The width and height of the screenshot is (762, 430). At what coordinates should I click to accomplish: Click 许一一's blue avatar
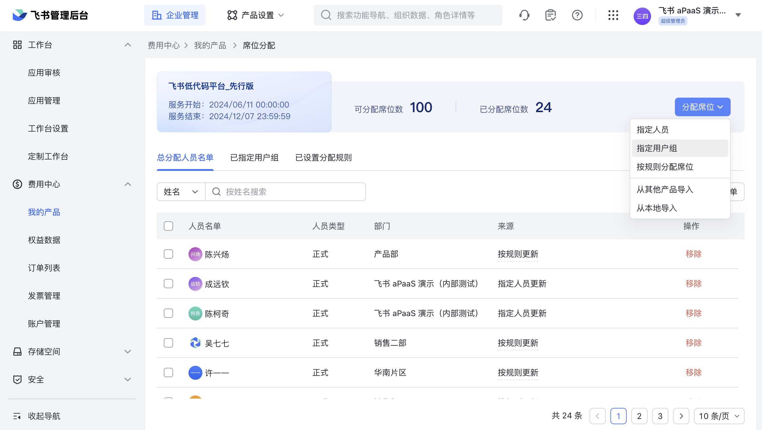(x=195, y=372)
